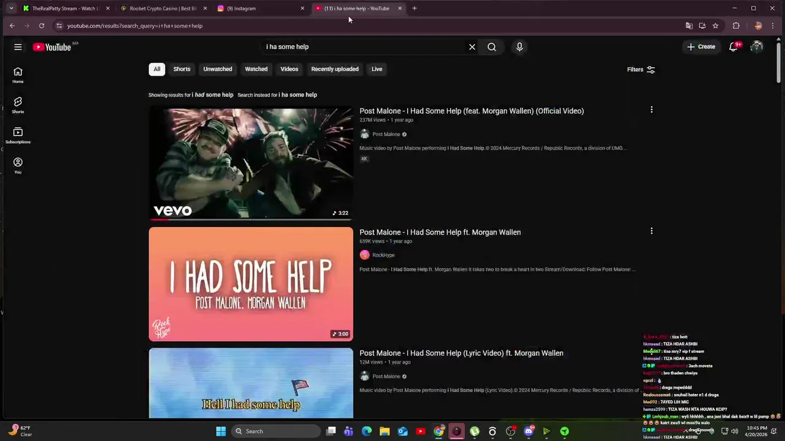Image resolution: width=785 pixels, height=441 pixels.
Task: Open the Official Video title link
Action: [x=472, y=111]
